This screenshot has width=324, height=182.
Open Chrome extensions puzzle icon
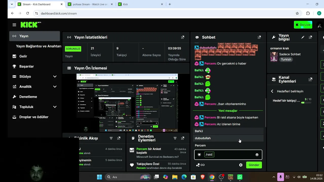click(x=308, y=13)
